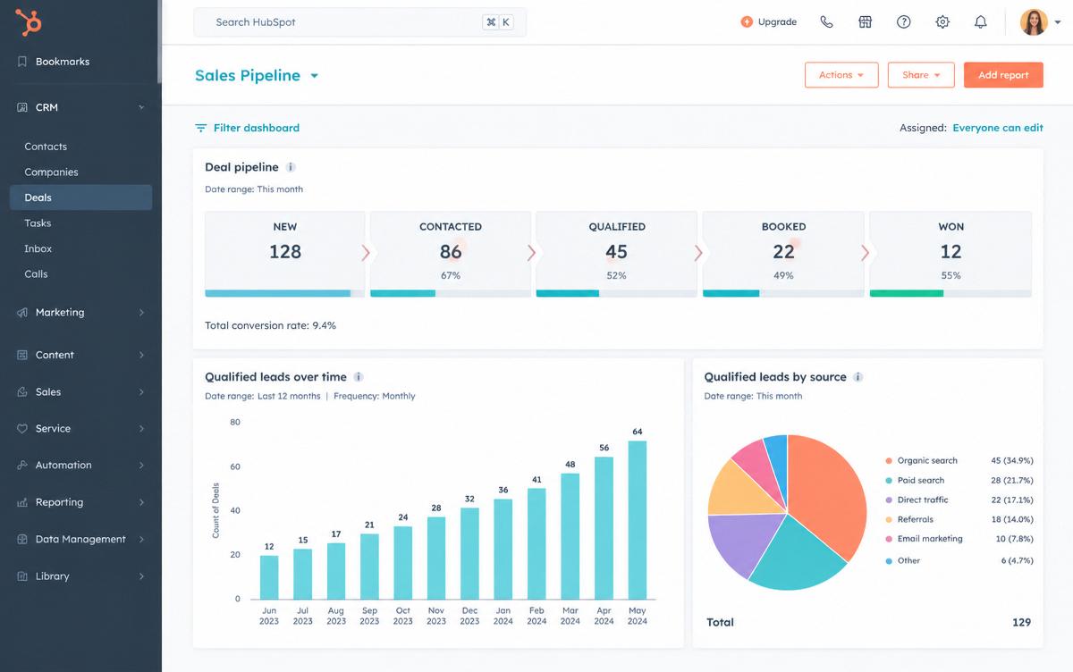Viewport: 1073px width, 672px height.
Task: Open the Notifications bell
Action: 981,22
